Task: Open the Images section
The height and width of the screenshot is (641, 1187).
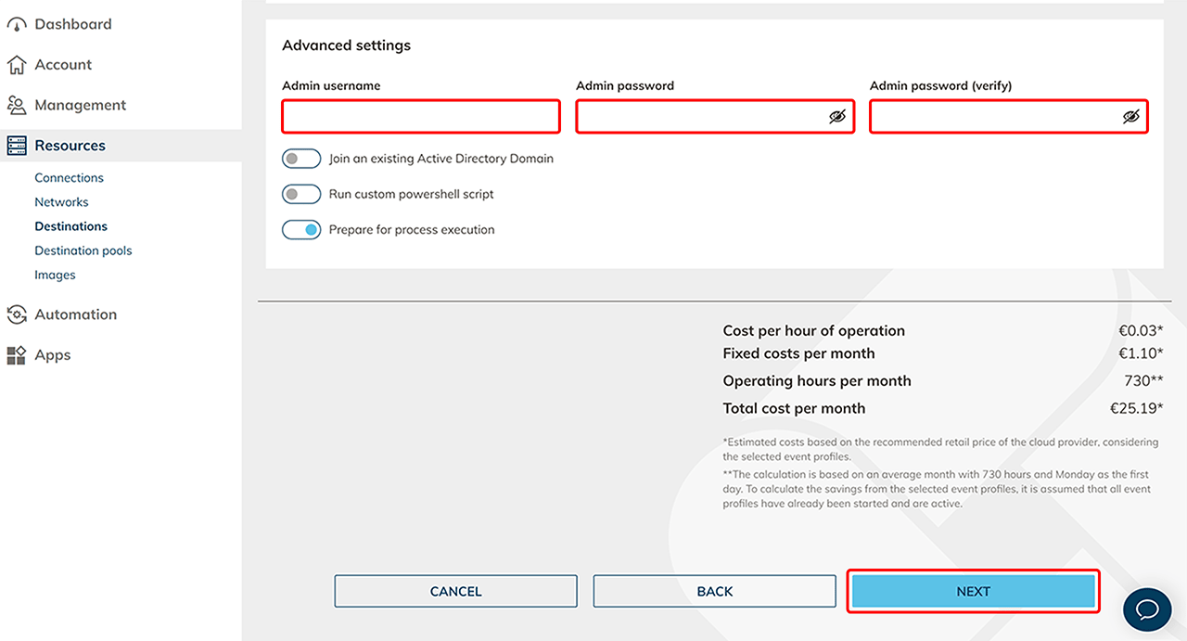Action: click(55, 276)
